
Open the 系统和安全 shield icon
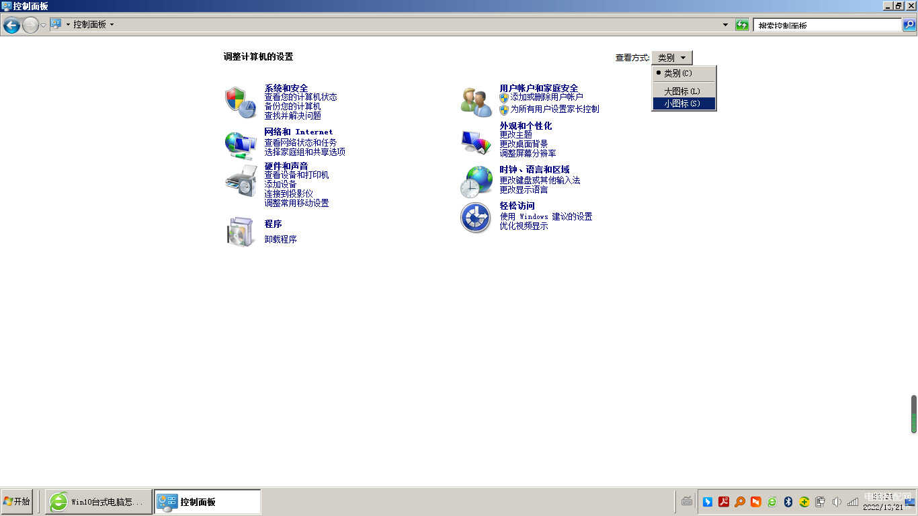click(x=240, y=102)
